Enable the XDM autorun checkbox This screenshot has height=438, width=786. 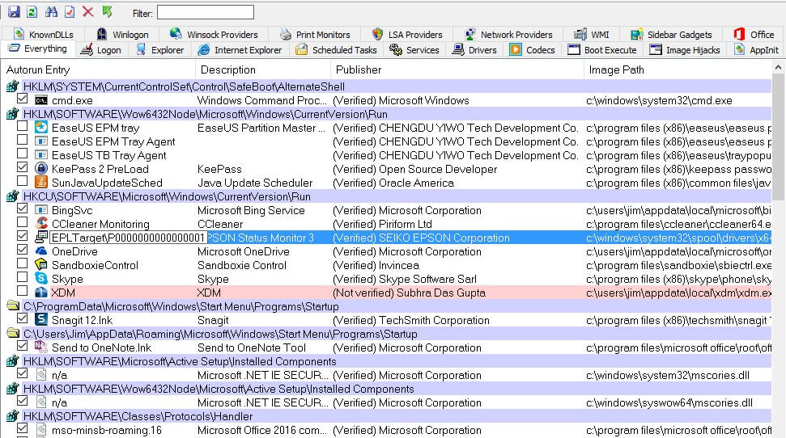click(22, 291)
